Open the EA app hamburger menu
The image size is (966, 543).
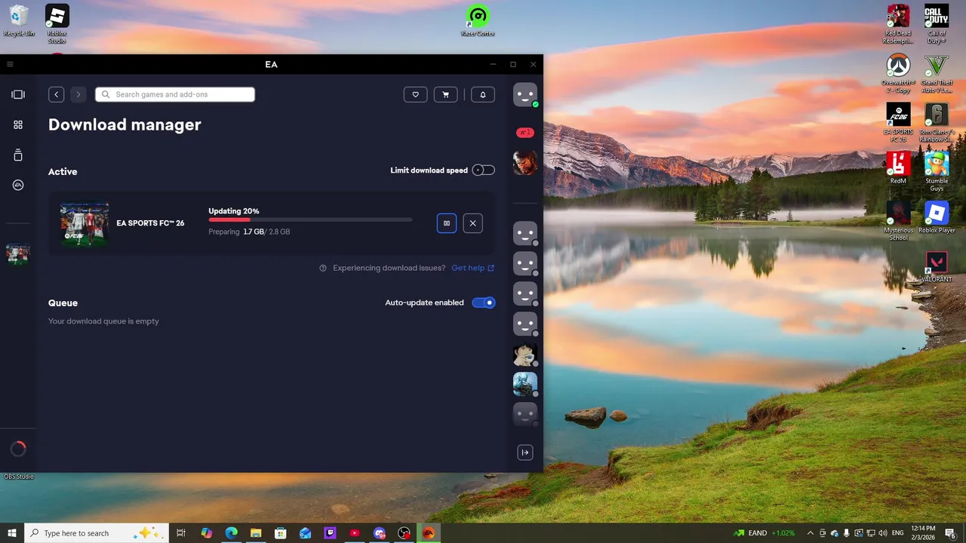click(10, 64)
